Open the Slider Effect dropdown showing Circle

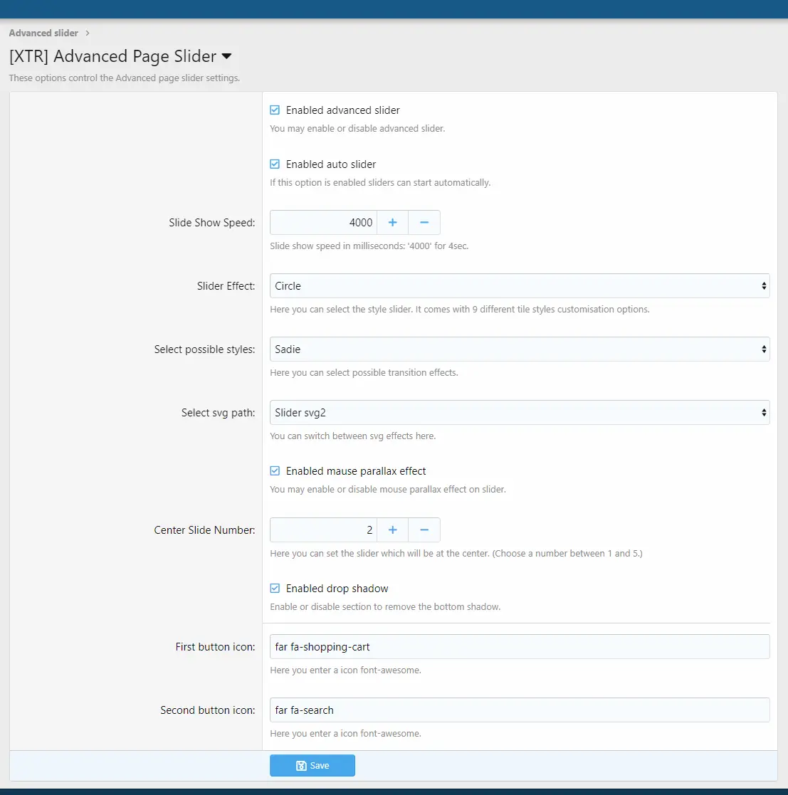point(520,286)
